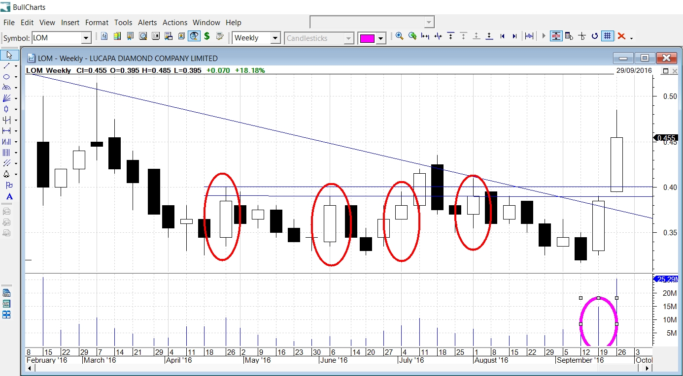Select the arcs drawing tool
The width and height of the screenshot is (683, 376).
pyautogui.click(x=7, y=88)
